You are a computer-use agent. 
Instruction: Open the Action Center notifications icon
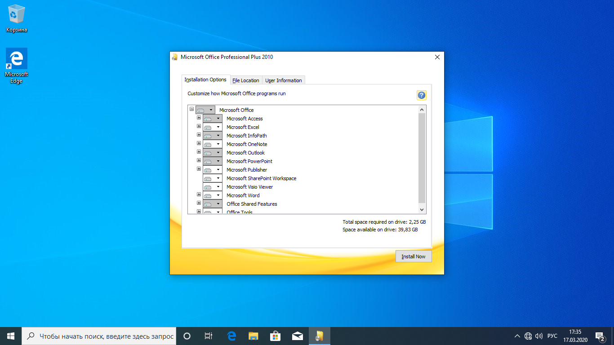coord(600,336)
